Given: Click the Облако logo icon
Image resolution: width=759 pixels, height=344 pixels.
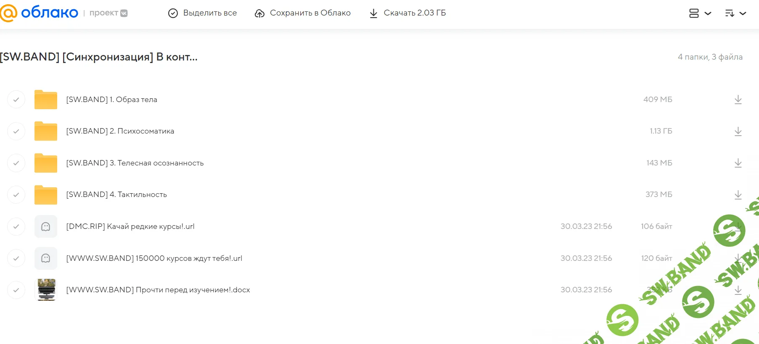Looking at the screenshot, I should pyautogui.click(x=8, y=13).
